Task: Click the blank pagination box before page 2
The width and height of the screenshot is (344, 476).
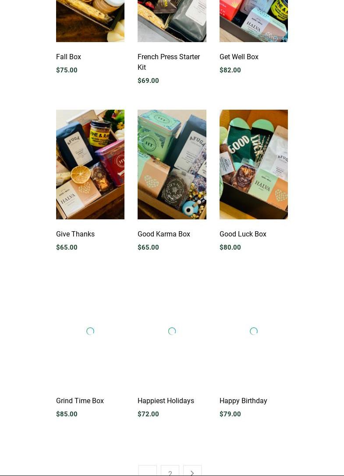Action: 148,471
